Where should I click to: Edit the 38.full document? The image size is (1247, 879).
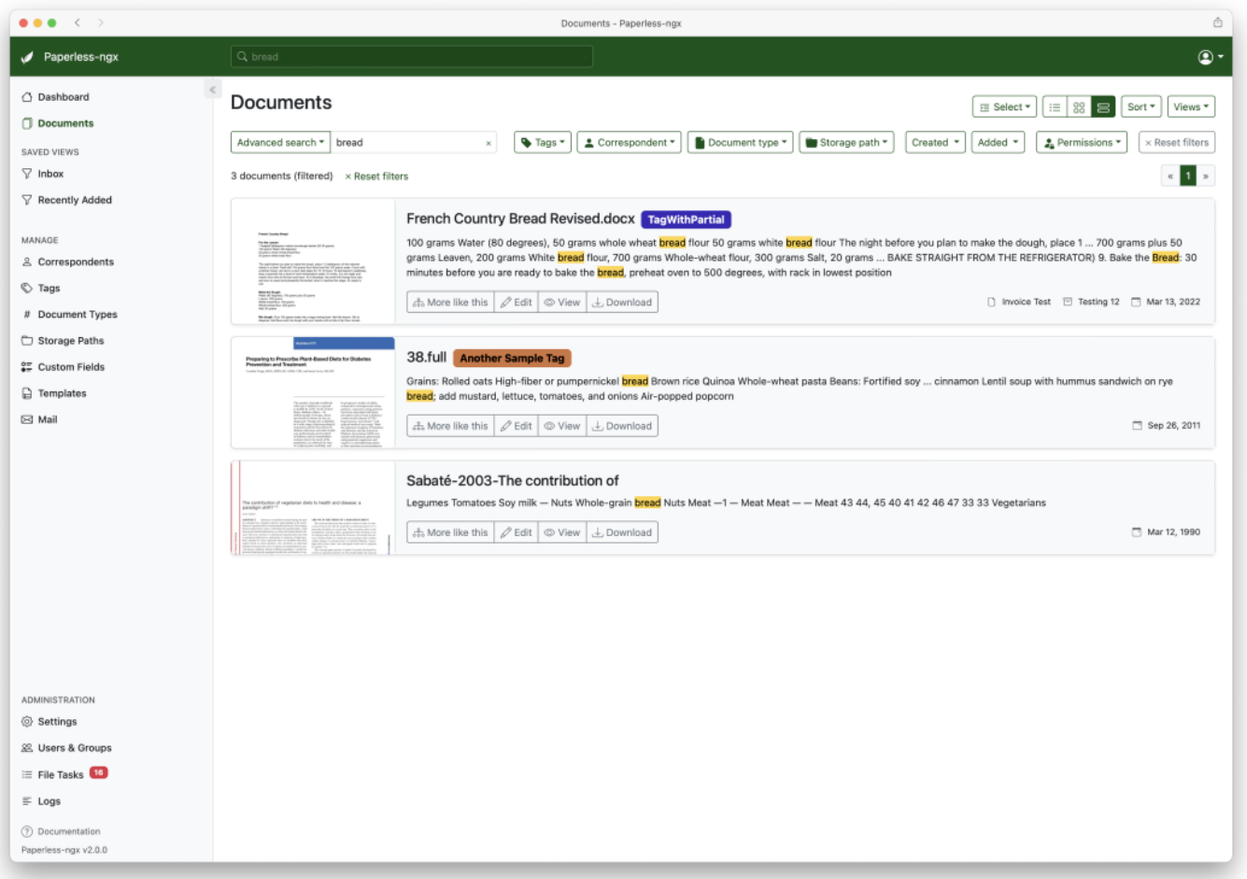(516, 426)
